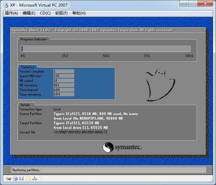The height and width of the screenshot is (185, 216).
Task: Click the 'Source Partition' label
Action: pos(31,114)
